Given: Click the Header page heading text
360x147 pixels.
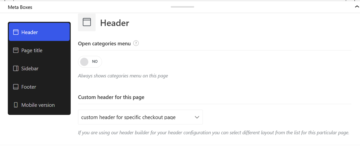Looking at the screenshot, I should [x=114, y=23].
